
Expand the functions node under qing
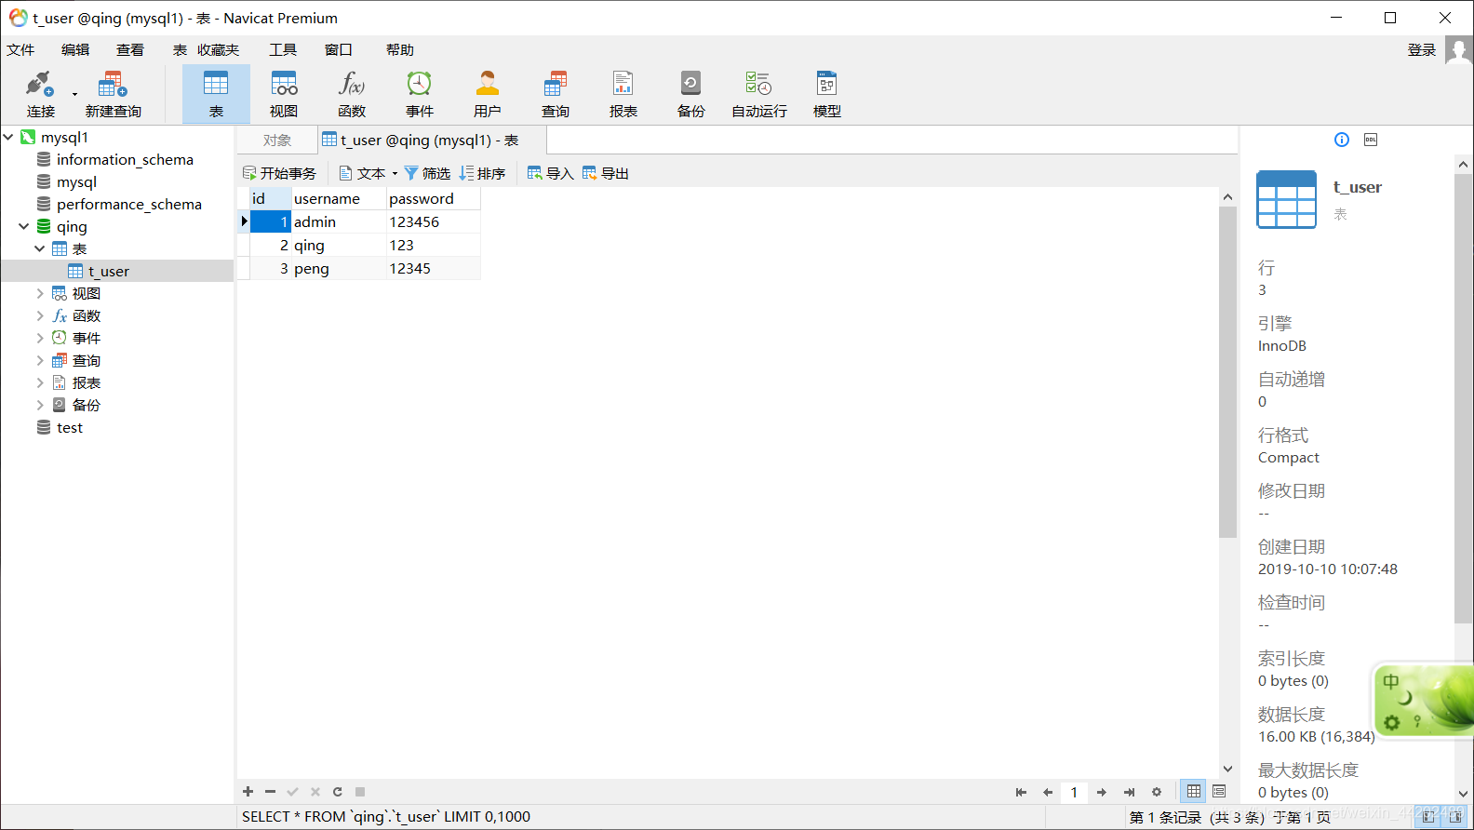[x=39, y=315]
